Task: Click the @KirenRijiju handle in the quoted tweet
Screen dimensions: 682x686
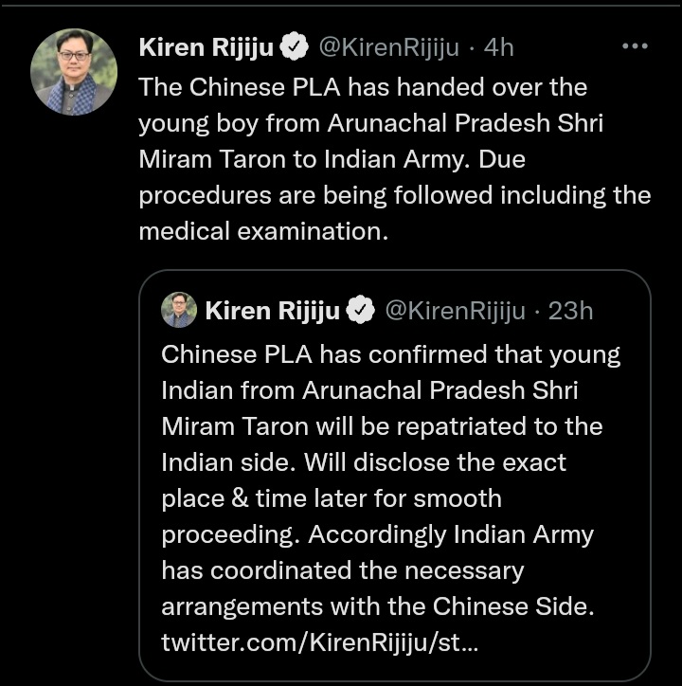Action: (x=455, y=310)
